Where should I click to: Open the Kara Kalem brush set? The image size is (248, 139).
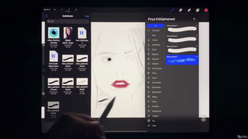(155, 83)
